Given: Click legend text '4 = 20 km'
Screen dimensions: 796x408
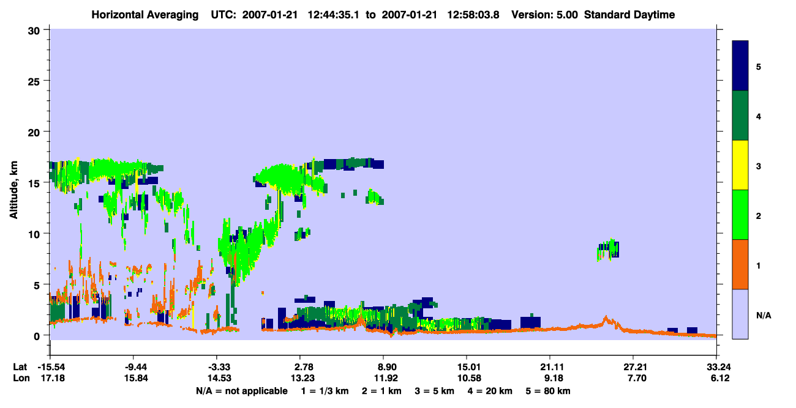Looking at the screenshot, I should pos(491,391).
